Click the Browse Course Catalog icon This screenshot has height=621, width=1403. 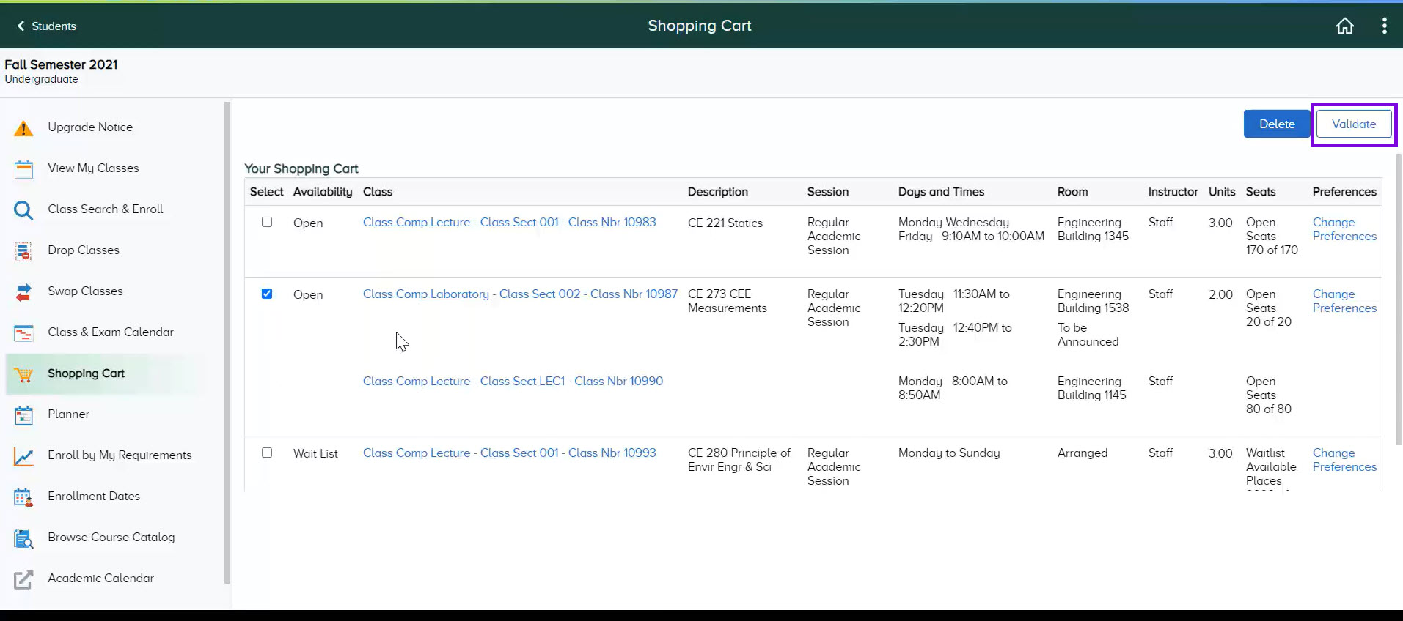23,538
